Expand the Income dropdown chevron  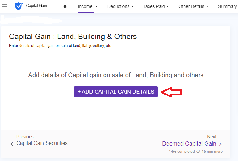96,6
